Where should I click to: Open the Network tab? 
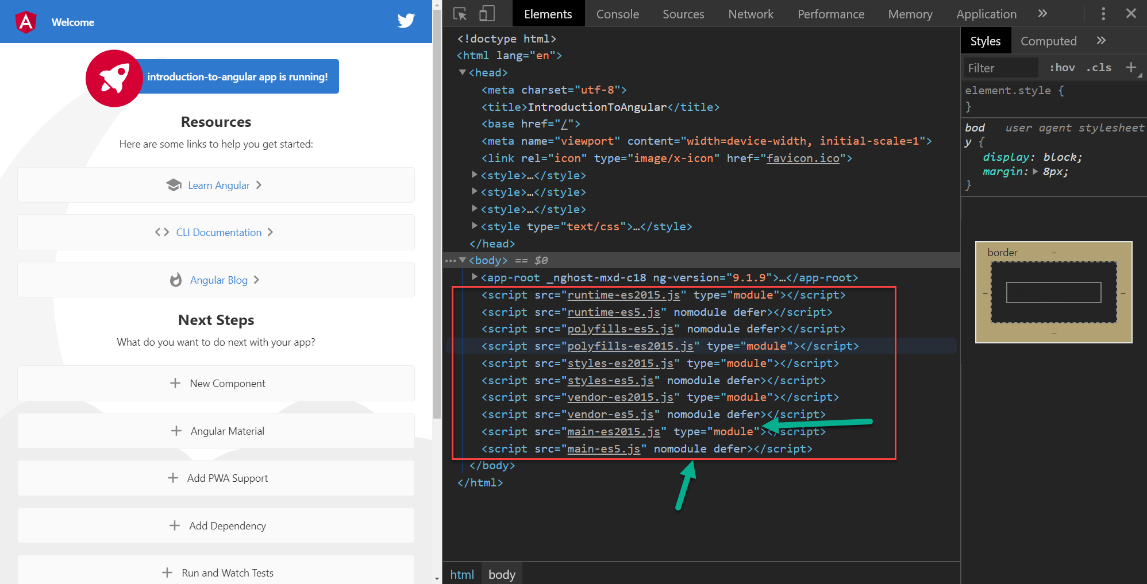point(751,14)
